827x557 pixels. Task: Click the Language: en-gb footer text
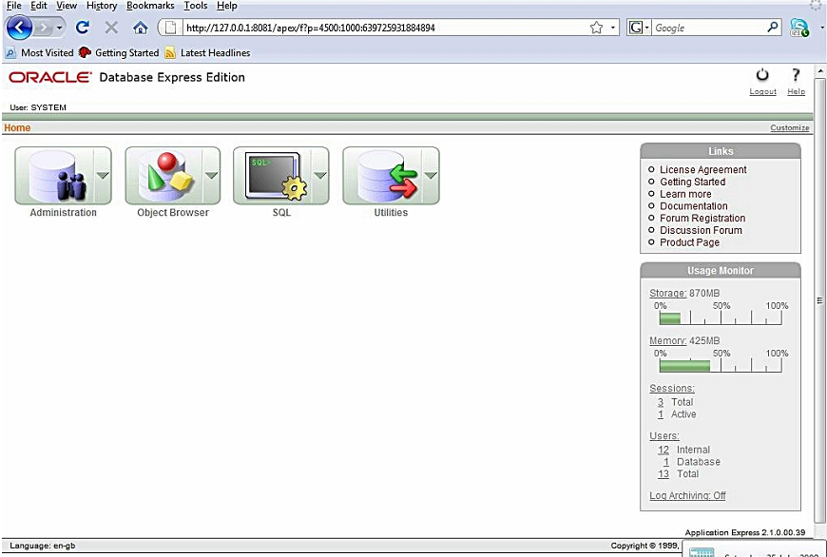(42, 546)
